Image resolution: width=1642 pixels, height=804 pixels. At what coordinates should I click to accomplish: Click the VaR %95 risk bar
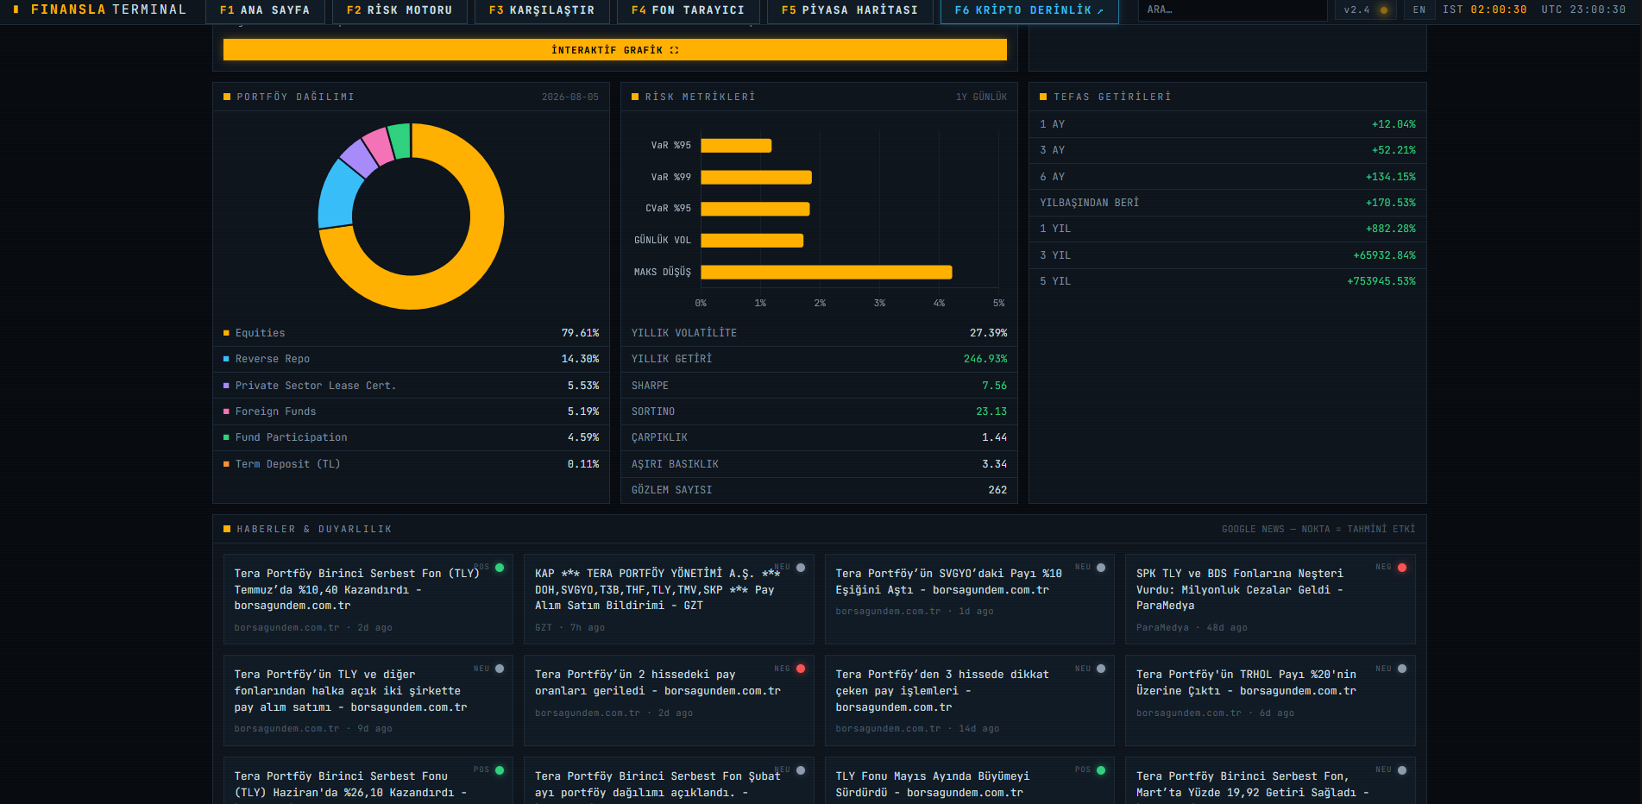(x=736, y=146)
